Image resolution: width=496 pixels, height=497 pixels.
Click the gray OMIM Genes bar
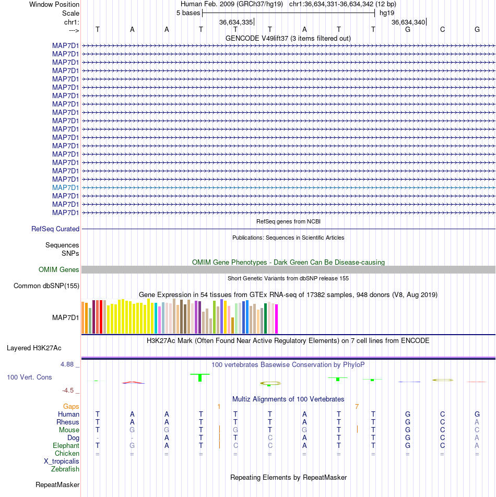point(288,270)
